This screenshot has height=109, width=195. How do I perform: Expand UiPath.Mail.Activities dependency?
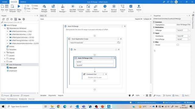[7, 34]
